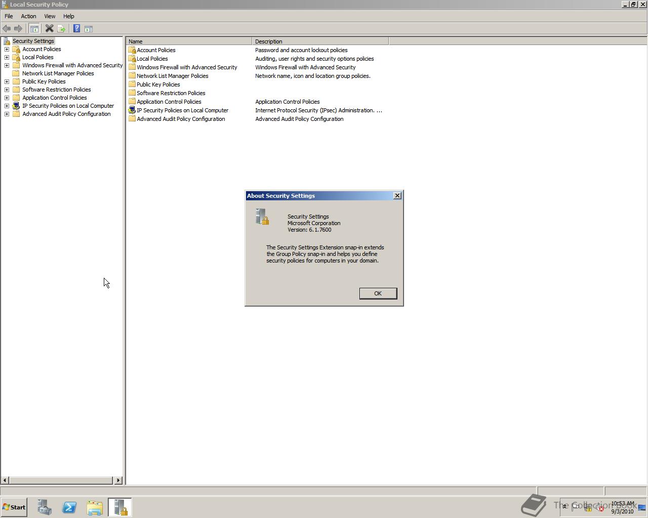This screenshot has height=518, width=648.
Task: Click the blue Help toolbar icon
Action: pyautogui.click(x=76, y=29)
